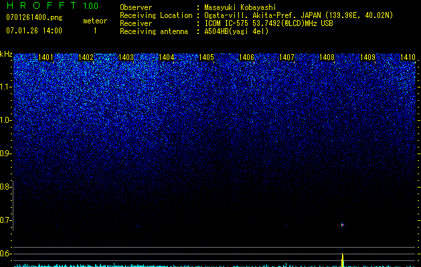Click the 1403 time marker
The image size is (421, 267).
point(127,57)
